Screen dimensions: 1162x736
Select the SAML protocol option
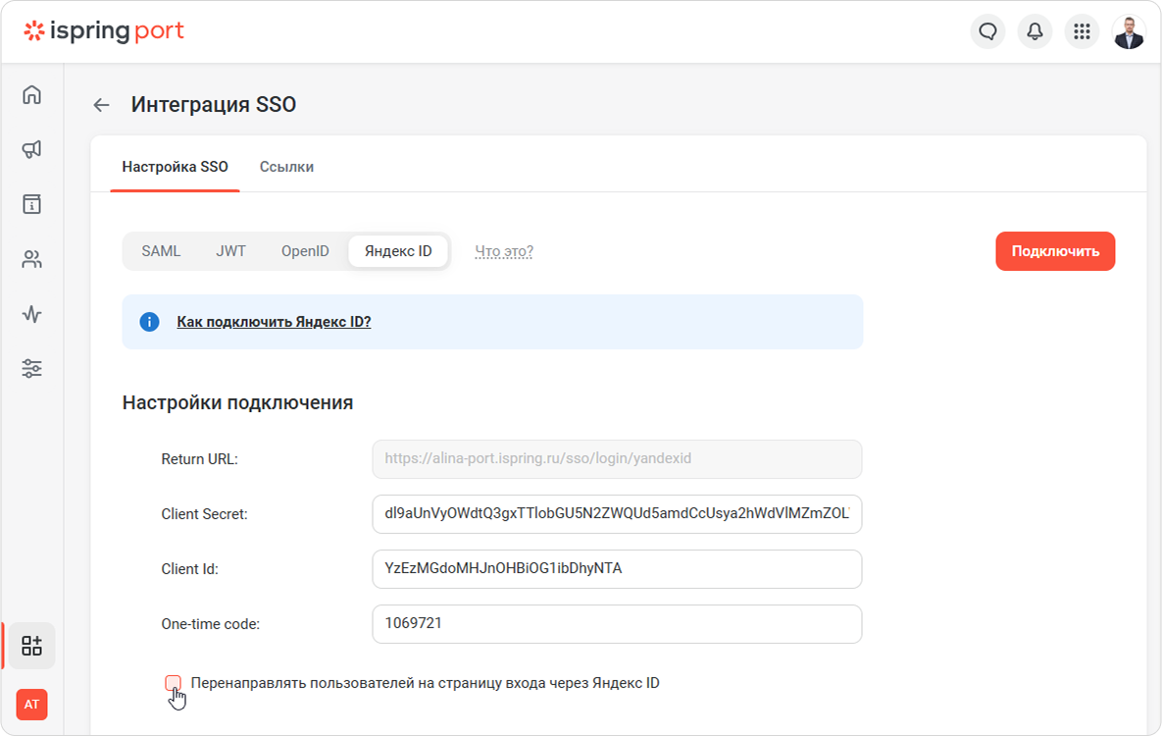pyautogui.click(x=161, y=251)
